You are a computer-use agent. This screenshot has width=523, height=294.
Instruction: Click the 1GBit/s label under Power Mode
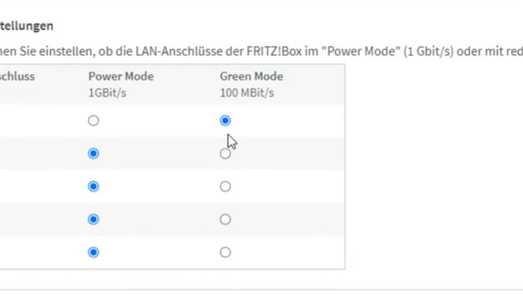coord(107,93)
